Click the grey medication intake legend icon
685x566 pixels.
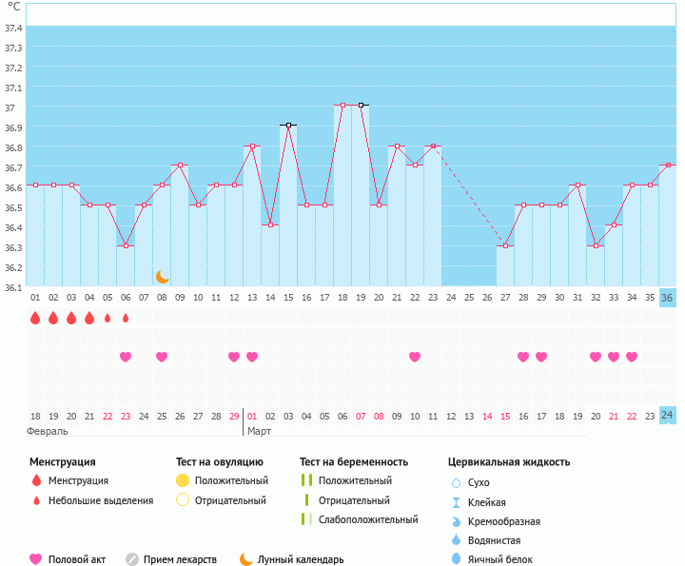(132, 559)
